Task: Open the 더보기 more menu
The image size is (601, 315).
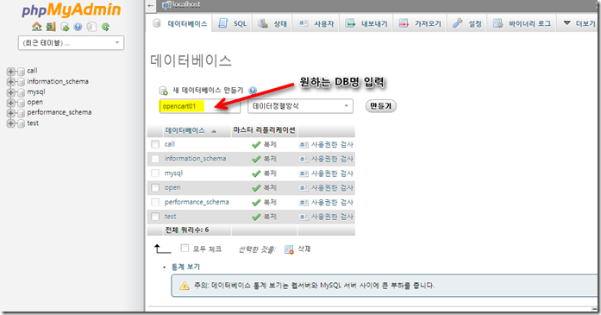Action: [x=579, y=23]
